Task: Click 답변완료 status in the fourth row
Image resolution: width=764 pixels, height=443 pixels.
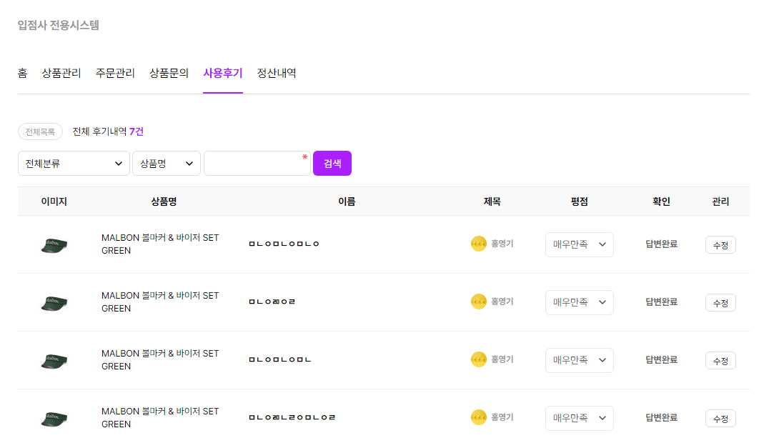Action: point(661,417)
